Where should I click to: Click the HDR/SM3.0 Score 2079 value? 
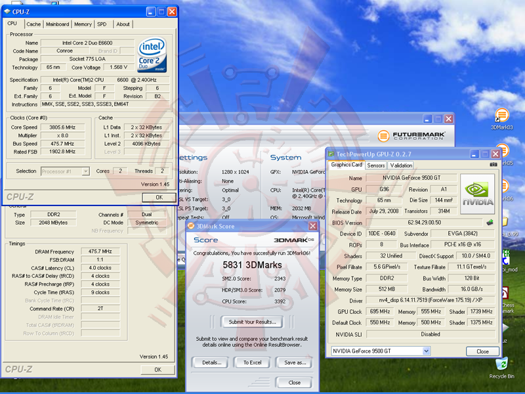click(x=280, y=290)
